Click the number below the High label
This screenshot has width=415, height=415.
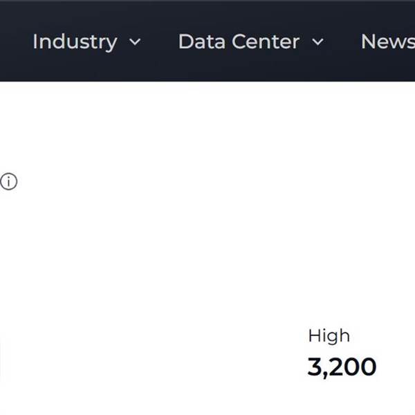coord(342,367)
